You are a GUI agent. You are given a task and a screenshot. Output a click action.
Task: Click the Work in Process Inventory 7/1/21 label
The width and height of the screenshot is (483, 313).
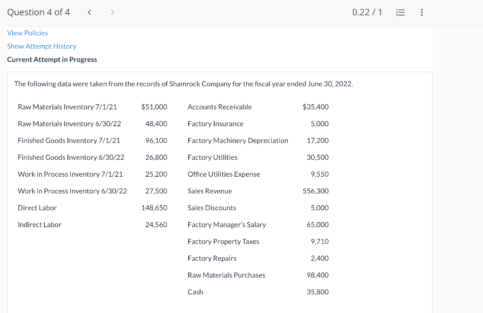tap(70, 174)
